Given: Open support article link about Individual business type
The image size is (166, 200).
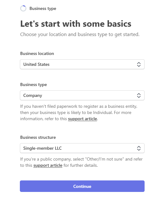Looking at the screenshot, I should (x=83, y=119).
